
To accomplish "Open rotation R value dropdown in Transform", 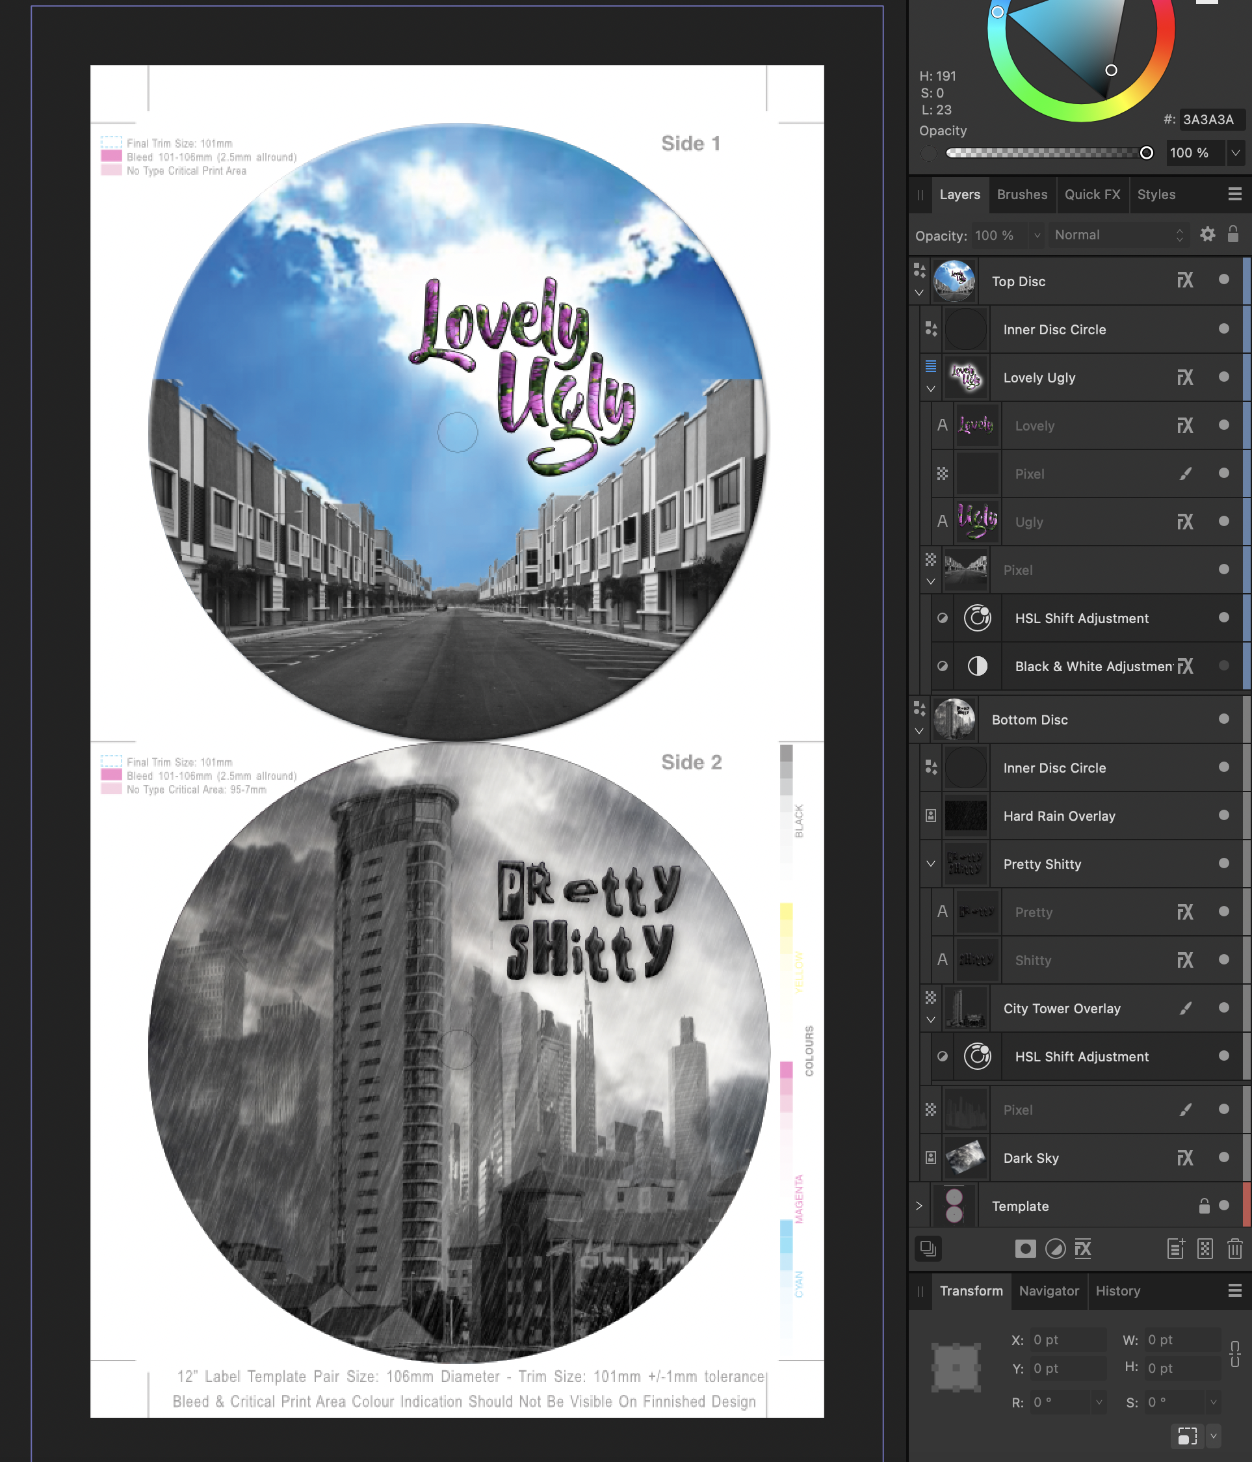I will [1098, 1402].
